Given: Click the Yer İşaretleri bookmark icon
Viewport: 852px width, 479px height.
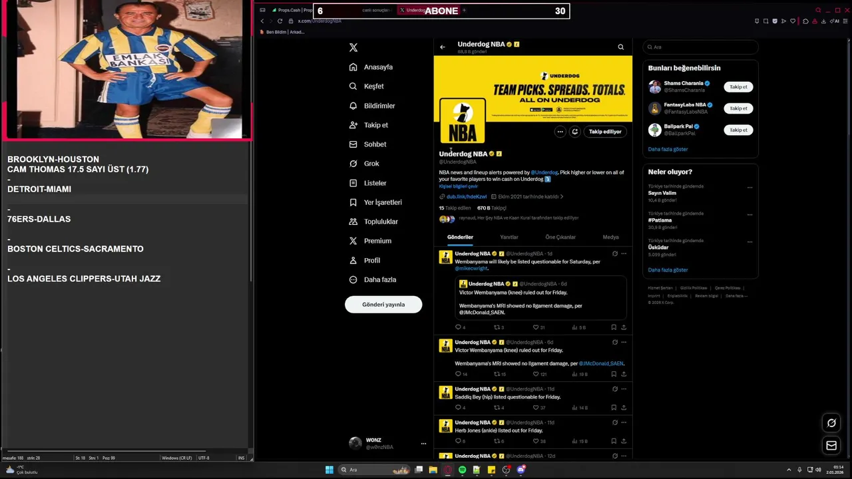Looking at the screenshot, I should click(x=353, y=202).
